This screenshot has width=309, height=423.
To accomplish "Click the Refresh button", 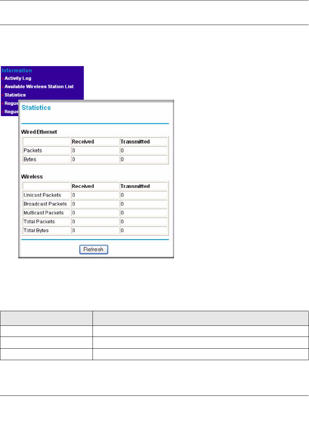I will (94, 249).
